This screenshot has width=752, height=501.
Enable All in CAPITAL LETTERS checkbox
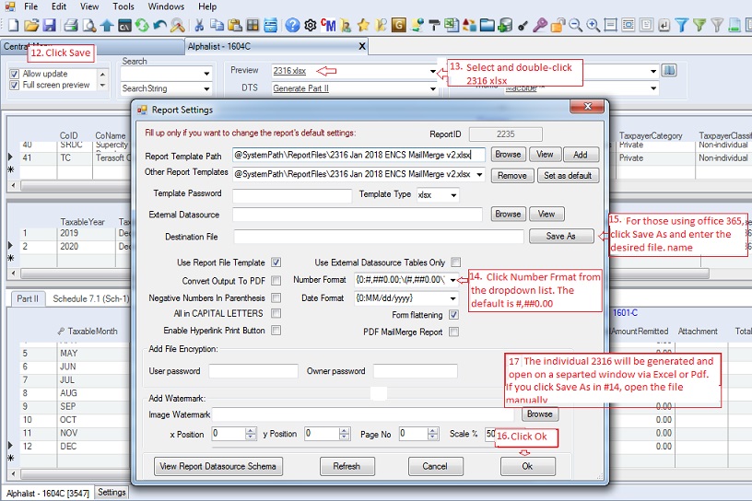click(276, 313)
